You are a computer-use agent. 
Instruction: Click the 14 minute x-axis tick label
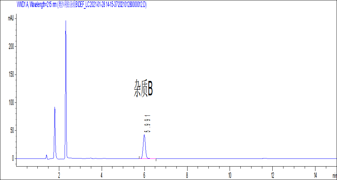click(x=315, y=175)
